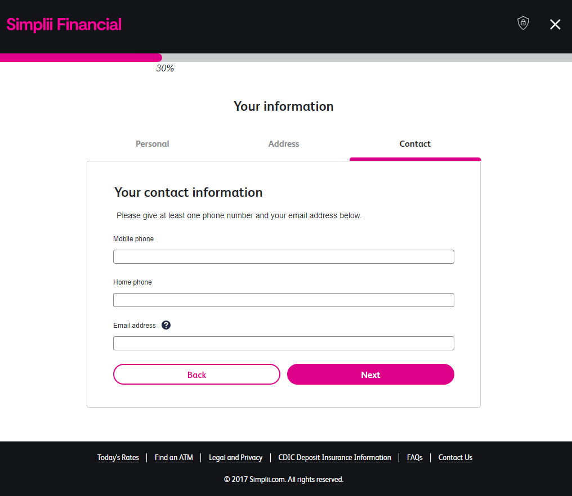Click the Contact Us footer link
Screen dimensions: 572x496
[x=455, y=458]
